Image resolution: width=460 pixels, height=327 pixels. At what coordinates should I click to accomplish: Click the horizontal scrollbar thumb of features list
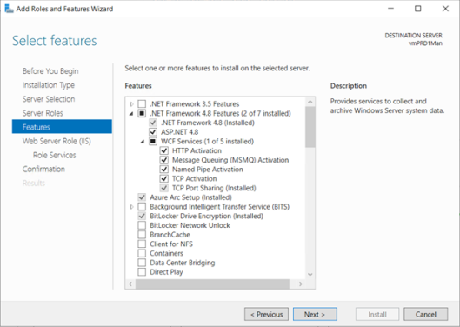212,284
